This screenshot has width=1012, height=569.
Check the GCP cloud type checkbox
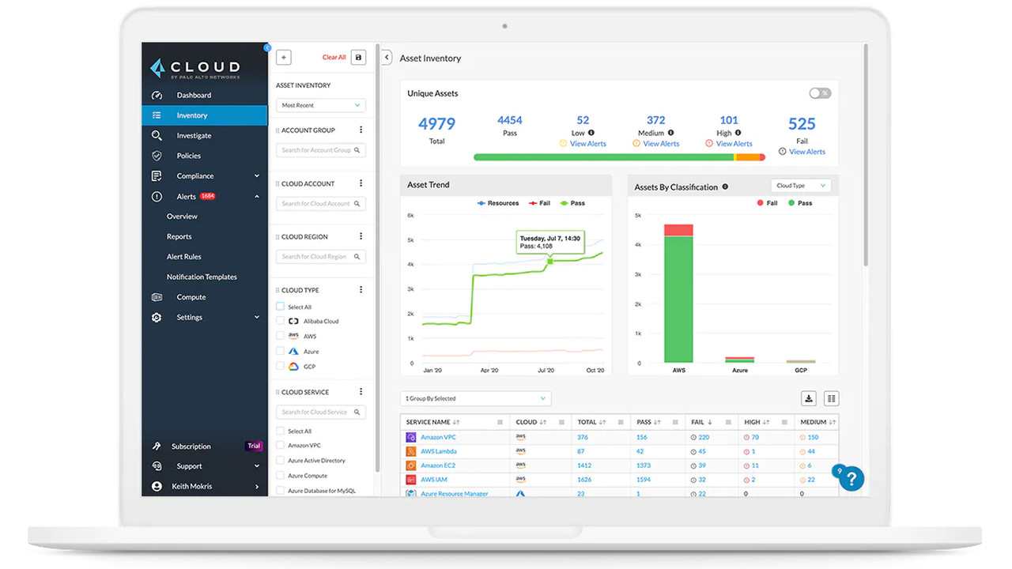280,366
